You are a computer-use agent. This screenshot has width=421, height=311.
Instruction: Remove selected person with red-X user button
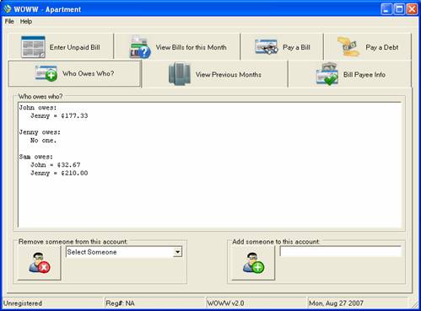click(40, 263)
